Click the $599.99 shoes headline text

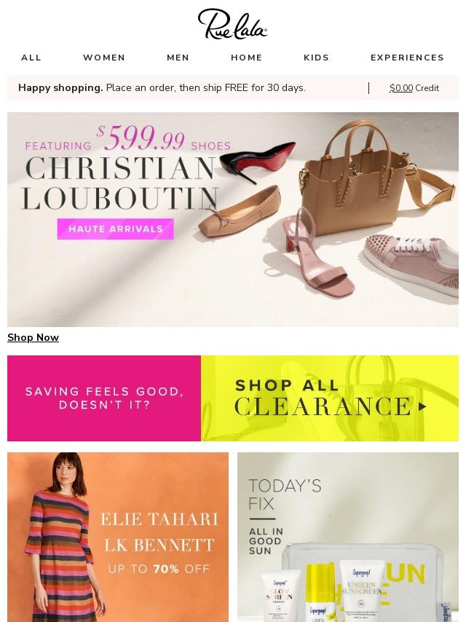click(128, 140)
